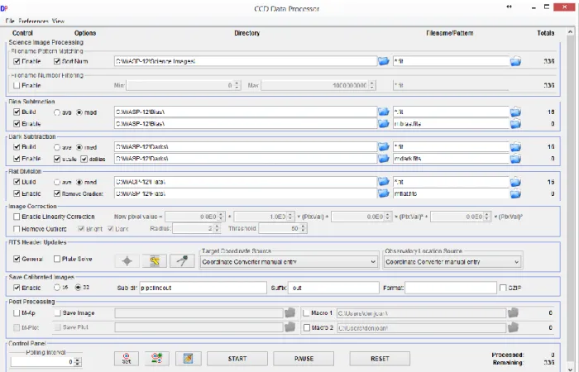Browse for Flat Build filename pattern
Image resolution: width=579 pixels, height=372 pixels.
click(515, 182)
